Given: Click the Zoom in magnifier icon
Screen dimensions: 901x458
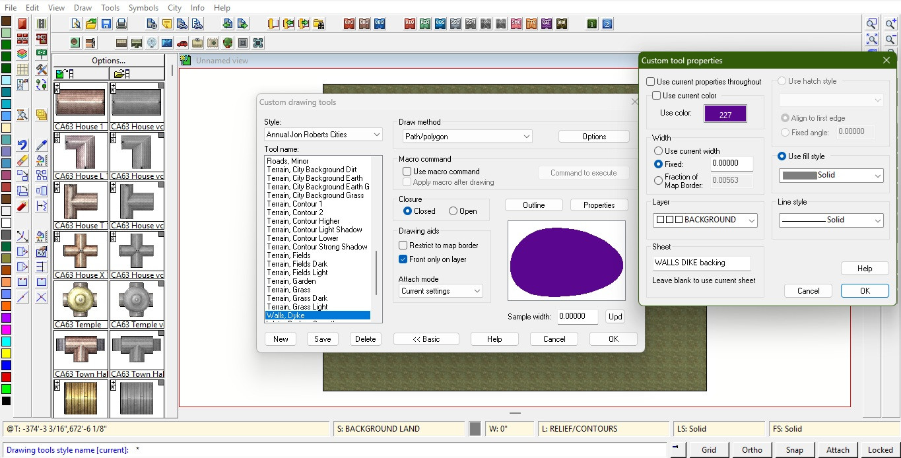Looking at the screenshot, I should (x=890, y=24).
